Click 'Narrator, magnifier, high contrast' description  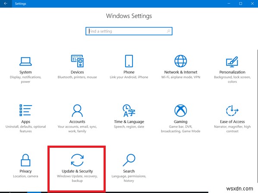[x=232, y=129]
